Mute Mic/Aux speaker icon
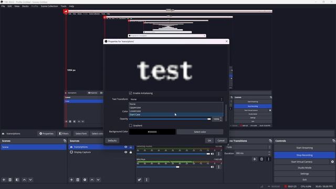The image size is (336, 189). (x=212, y=167)
